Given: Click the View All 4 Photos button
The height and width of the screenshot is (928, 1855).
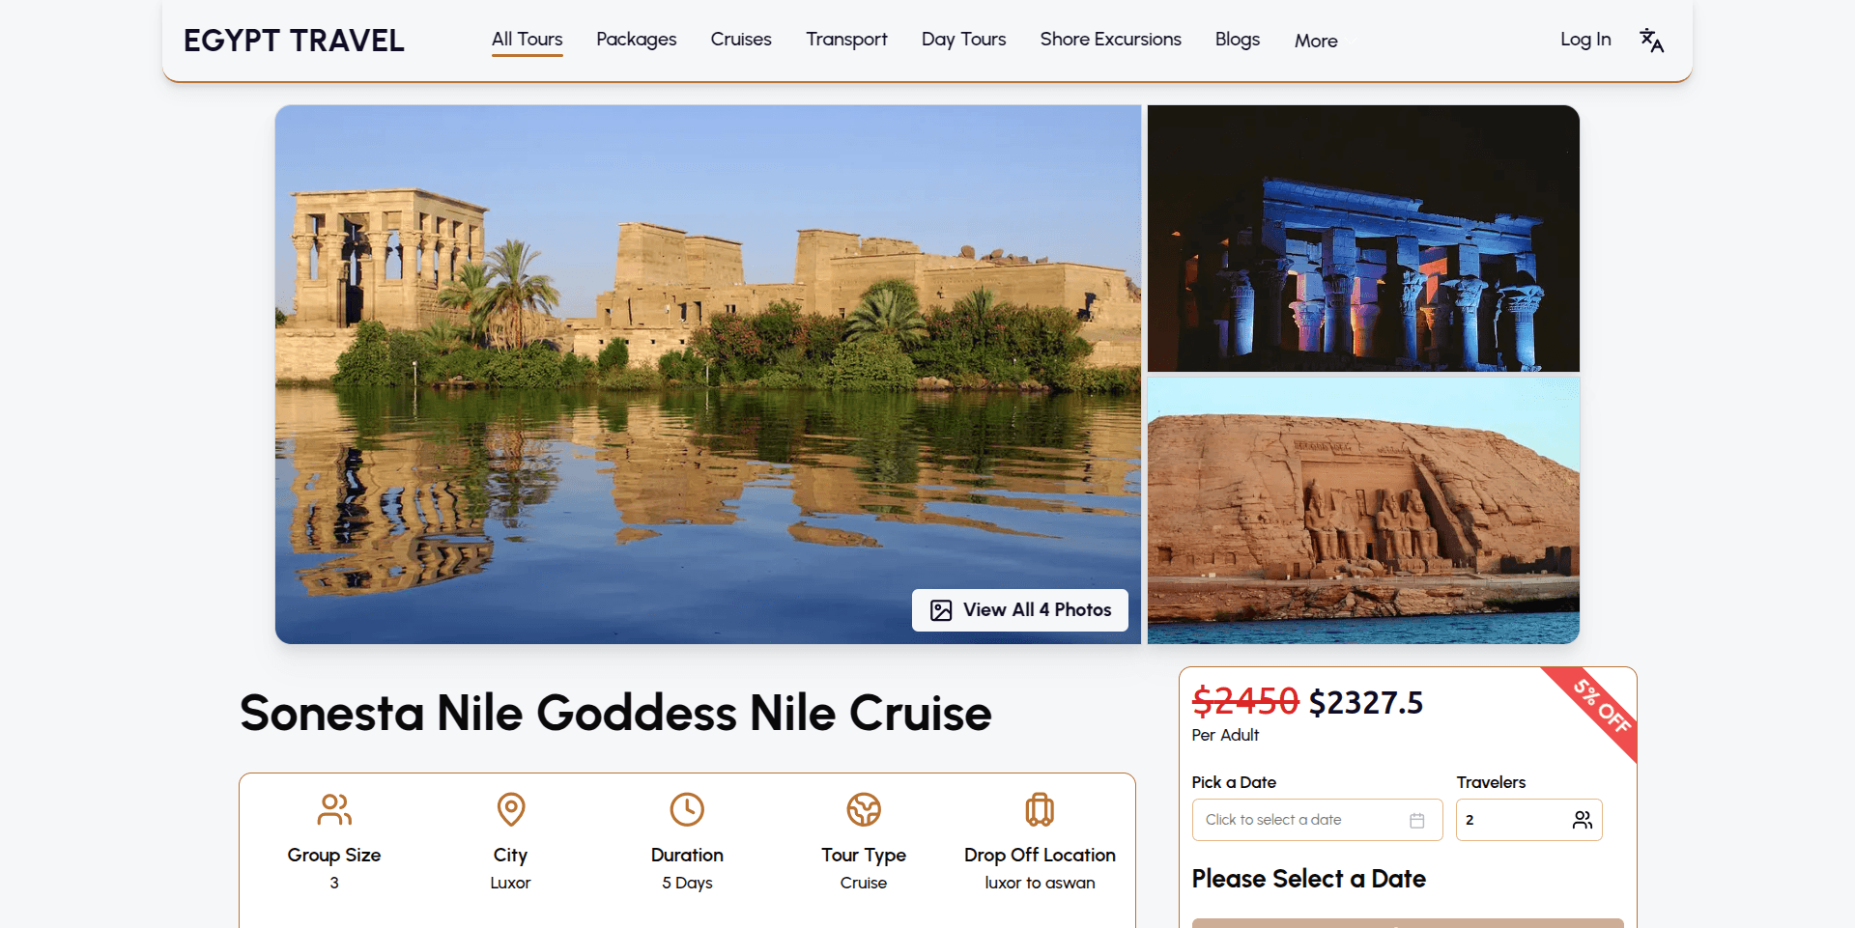Looking at the screenshot, I should tap(1019, 609).
